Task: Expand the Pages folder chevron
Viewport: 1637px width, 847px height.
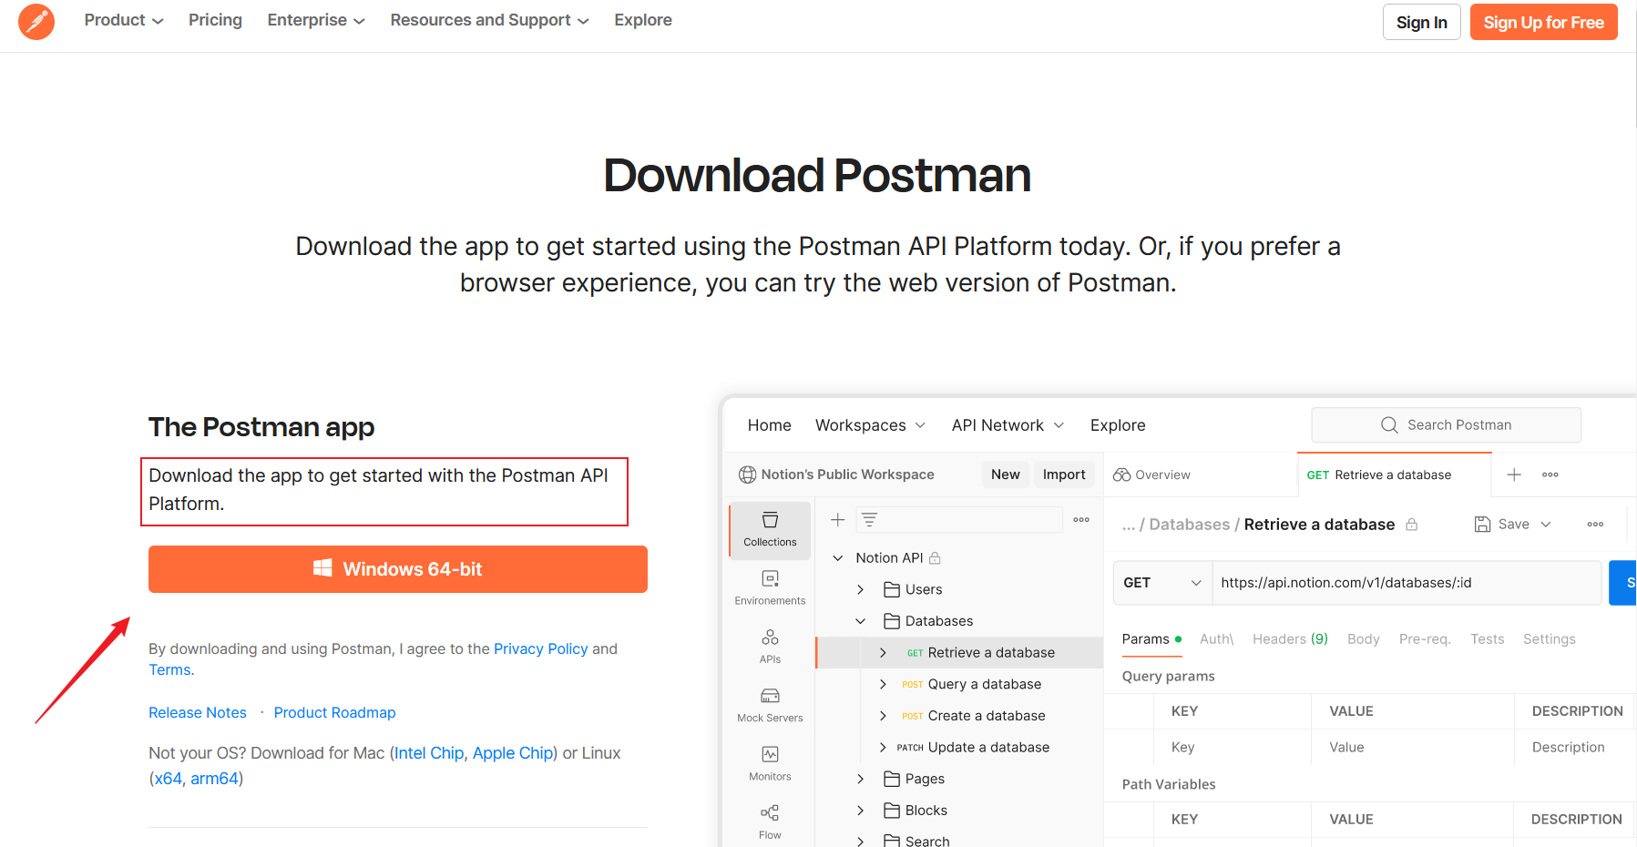Action: [x=860, y=779]
